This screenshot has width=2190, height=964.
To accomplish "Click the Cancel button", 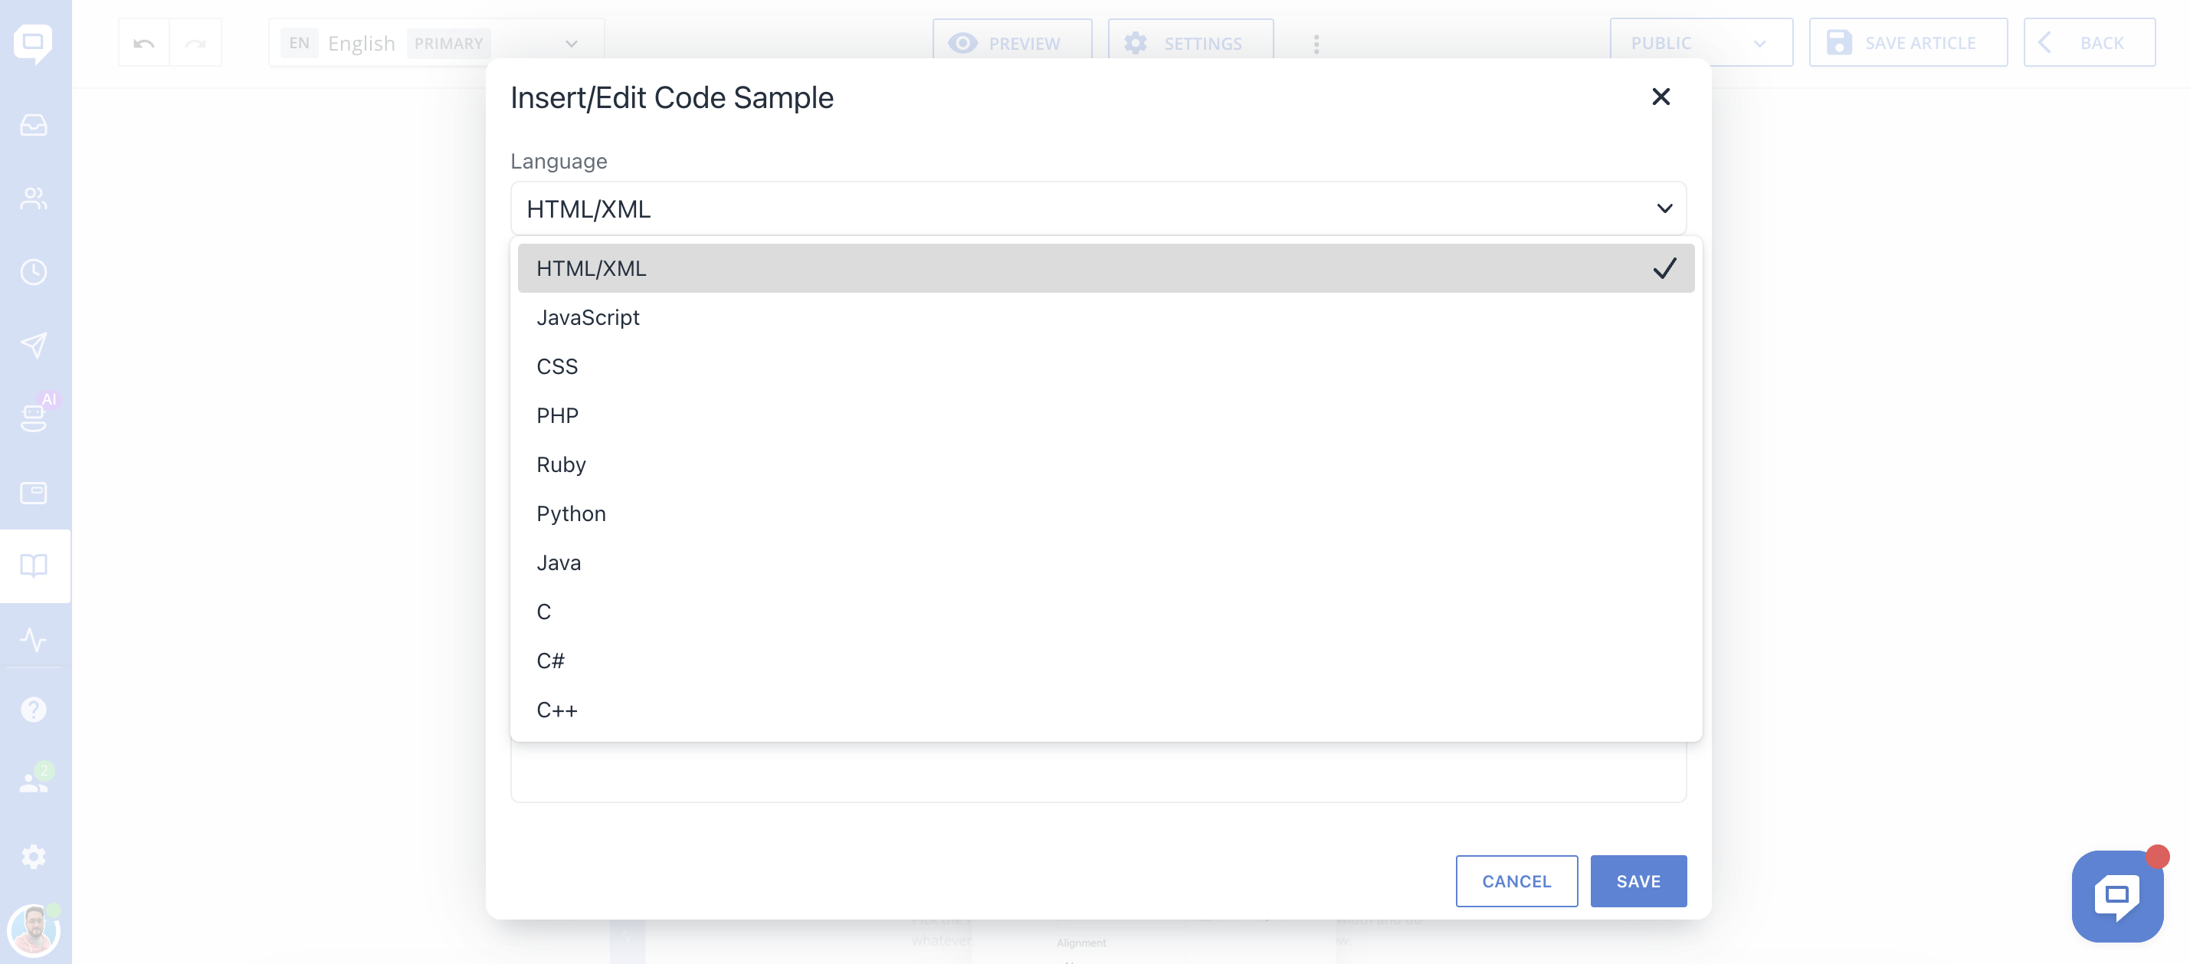I will point(1516,881).
